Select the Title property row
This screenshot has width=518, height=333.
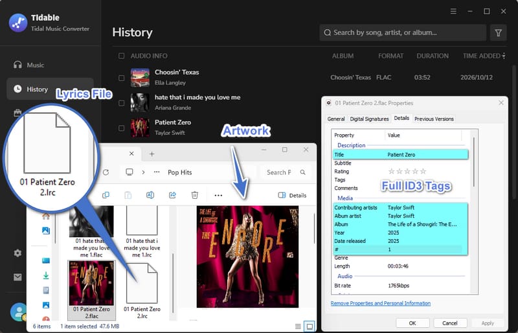click(400, 154)
